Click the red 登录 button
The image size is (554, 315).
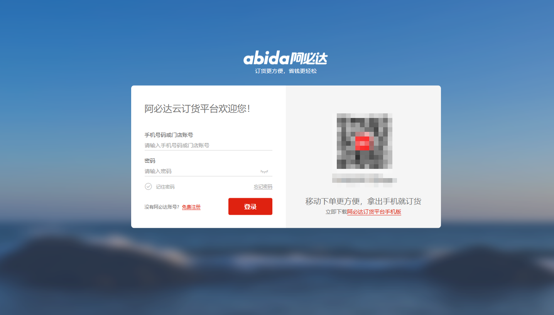tap(250, 207)
